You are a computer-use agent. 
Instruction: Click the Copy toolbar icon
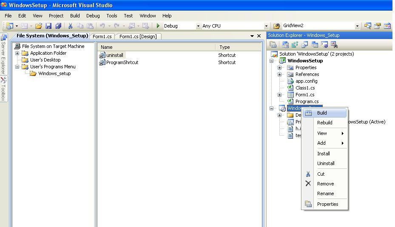coord(80,25)
